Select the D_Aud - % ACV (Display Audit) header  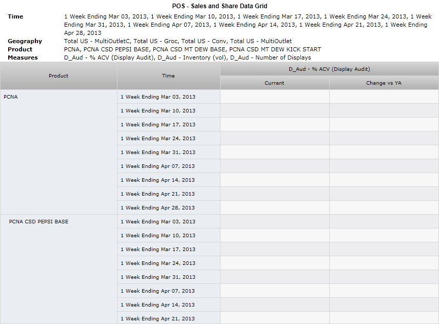pyautogui.click(x=329, y=69)
